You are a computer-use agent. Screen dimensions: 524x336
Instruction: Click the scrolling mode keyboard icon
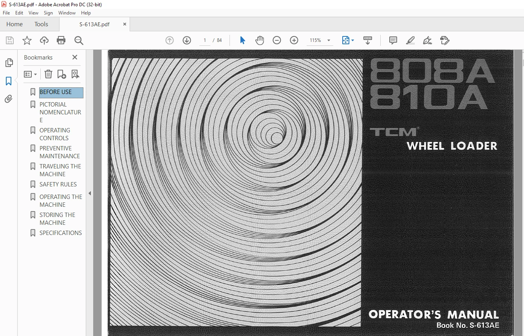[368, 40]
